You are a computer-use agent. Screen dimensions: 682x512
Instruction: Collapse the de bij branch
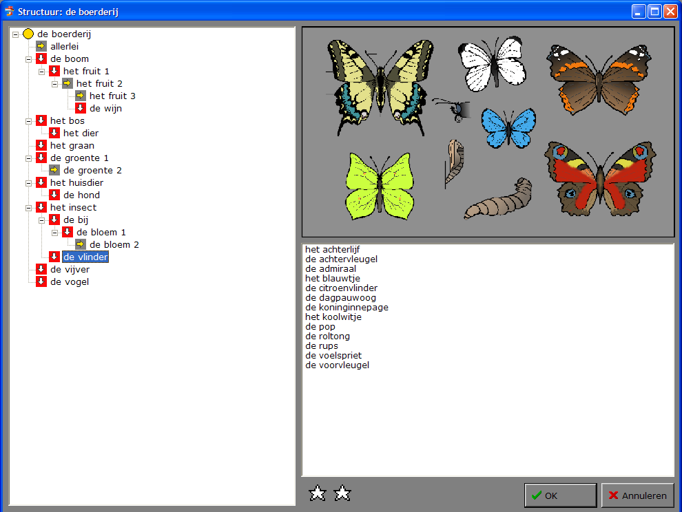(42, 220)
